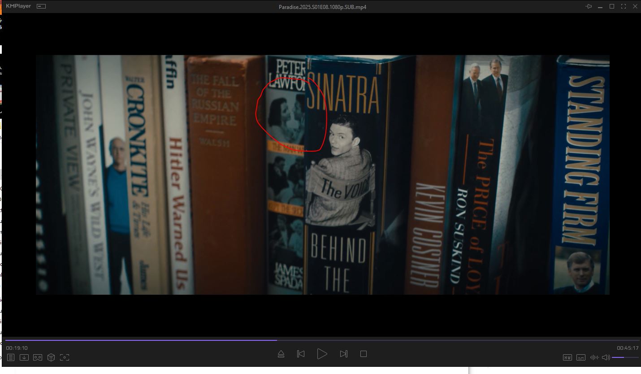The image size is (641, 374).
Task: Adjust the volume slider
Action: [625, 357]
